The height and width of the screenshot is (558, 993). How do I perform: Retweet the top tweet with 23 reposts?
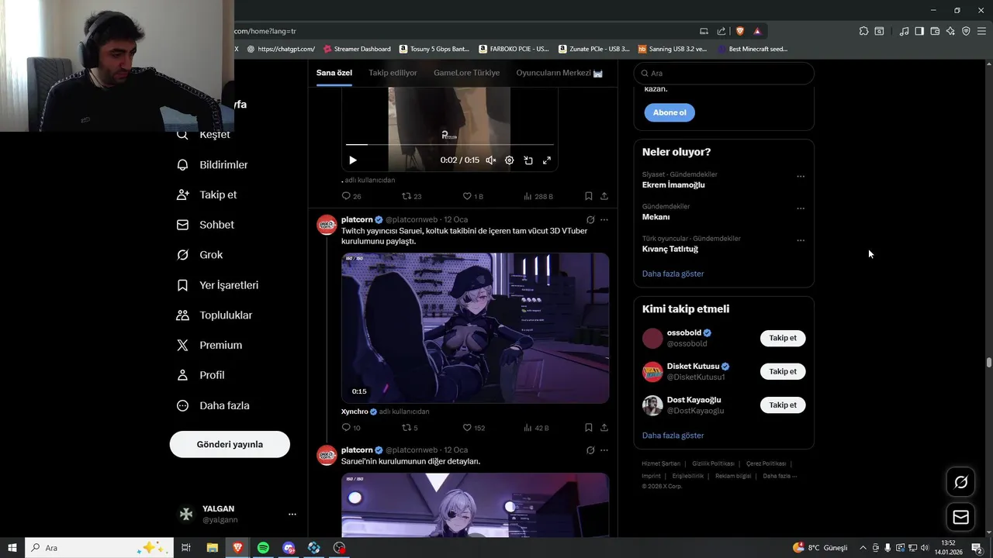pos(411,197)
